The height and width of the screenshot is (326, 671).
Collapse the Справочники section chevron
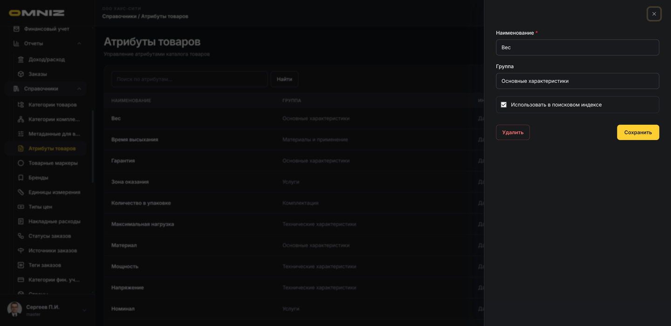coord(79,88)
